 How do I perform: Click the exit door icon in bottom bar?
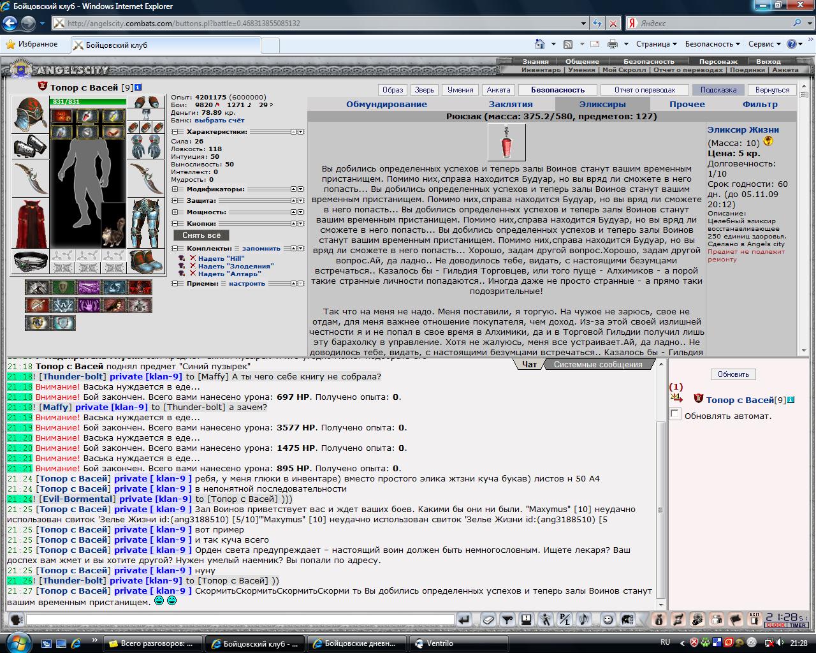tap(755, 619)
